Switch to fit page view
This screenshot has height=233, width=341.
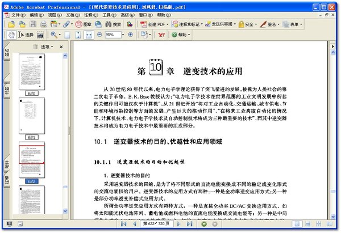(78, 35)
